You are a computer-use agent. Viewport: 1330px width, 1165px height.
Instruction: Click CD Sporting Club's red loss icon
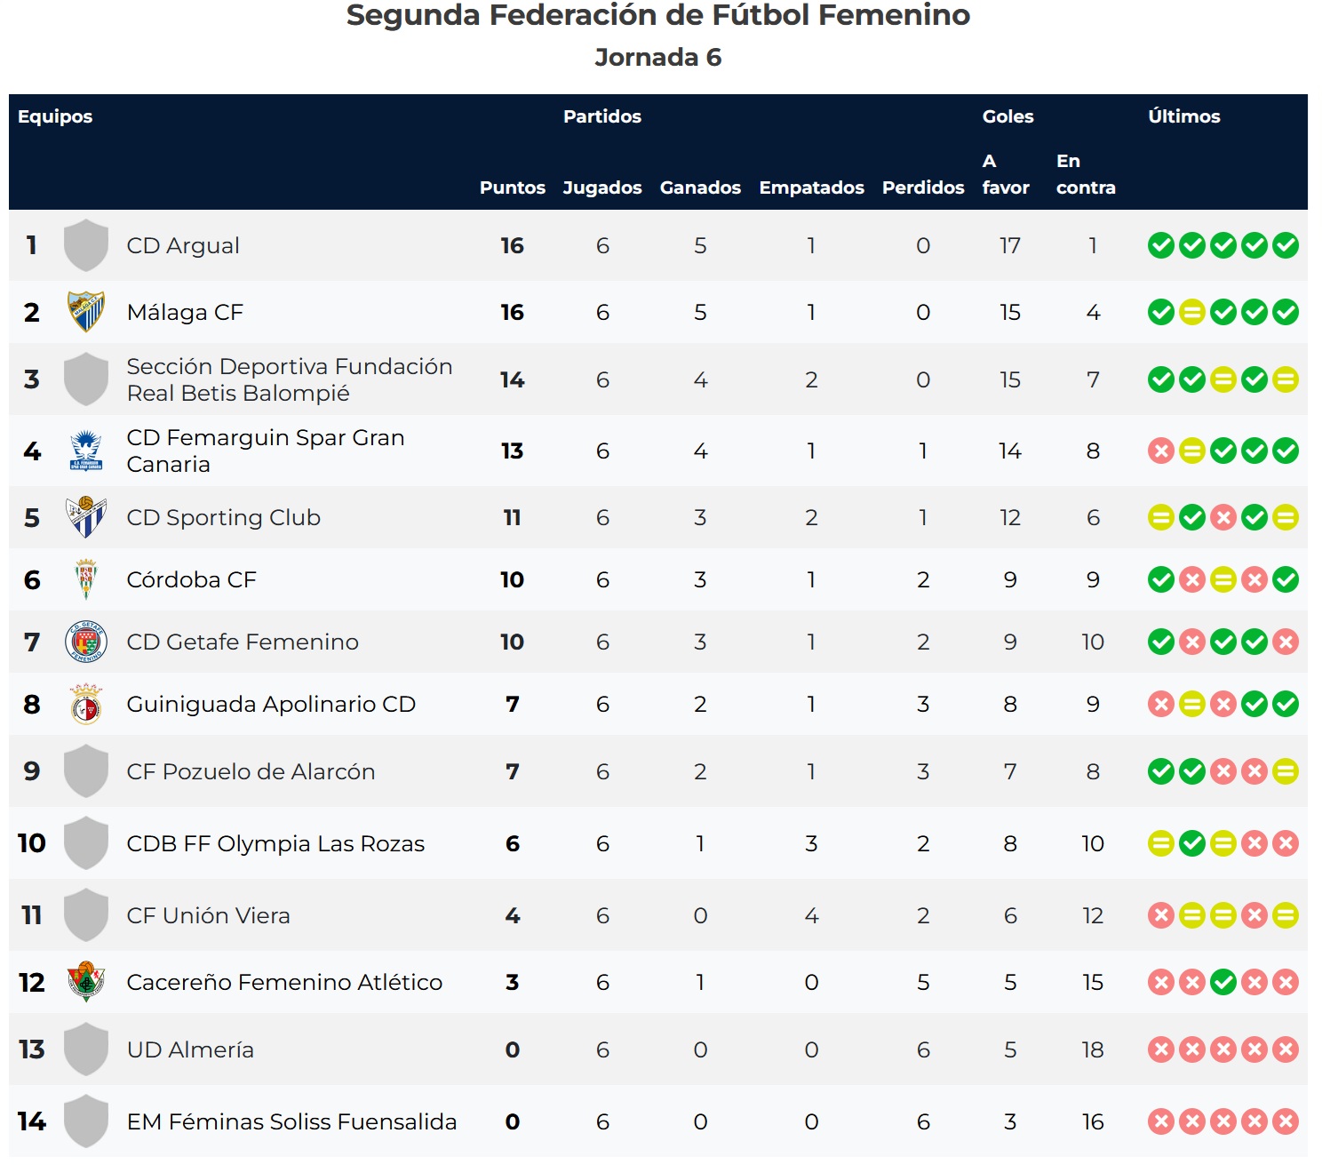(1223, 517)
